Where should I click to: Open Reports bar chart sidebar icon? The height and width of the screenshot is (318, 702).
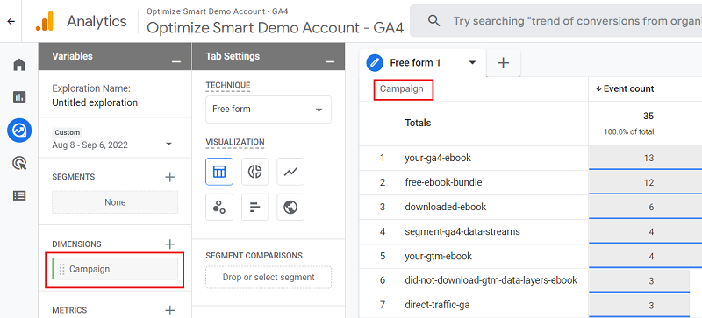coord(19,97)
